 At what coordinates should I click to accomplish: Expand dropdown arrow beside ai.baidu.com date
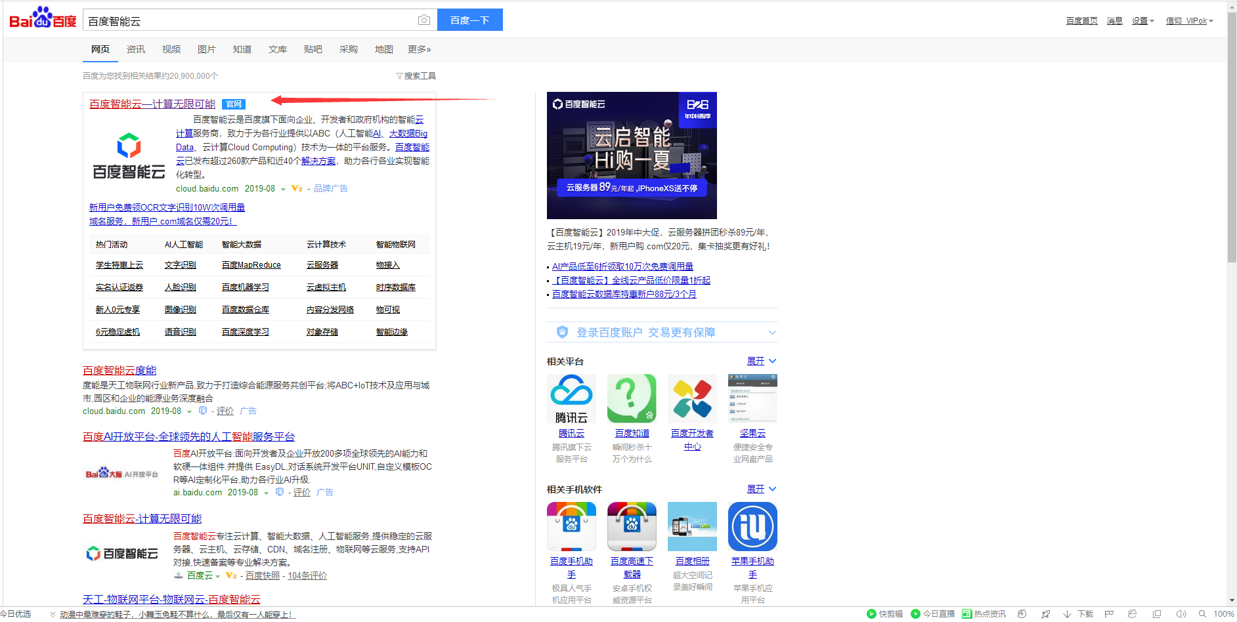[266, 493]
